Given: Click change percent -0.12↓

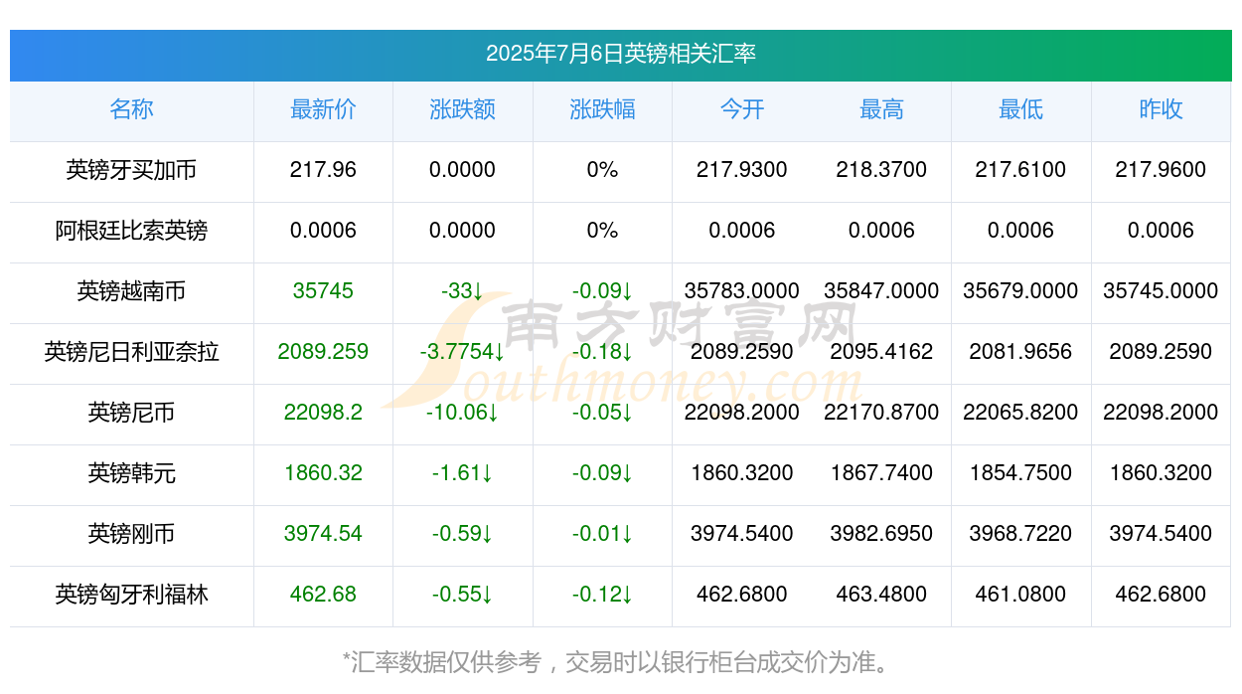Looking at the screenshot, I should pyautogui.click(x=602, y=595).
